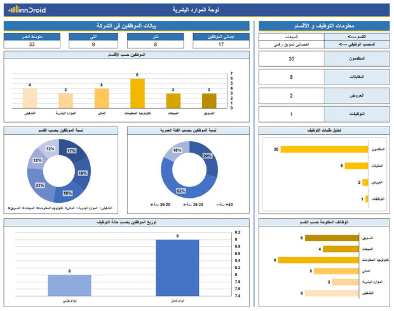Screen dimensions: 394x311
Task: Select the 'القسم --->' label cell
Action: click(357, 37)
